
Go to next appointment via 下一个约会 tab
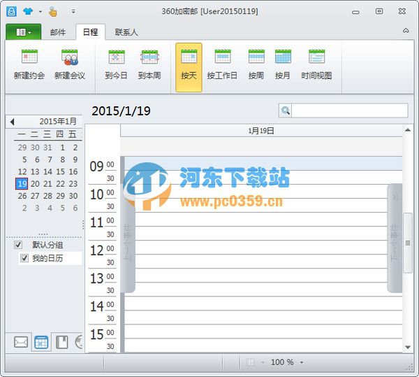tap(395, 238)
